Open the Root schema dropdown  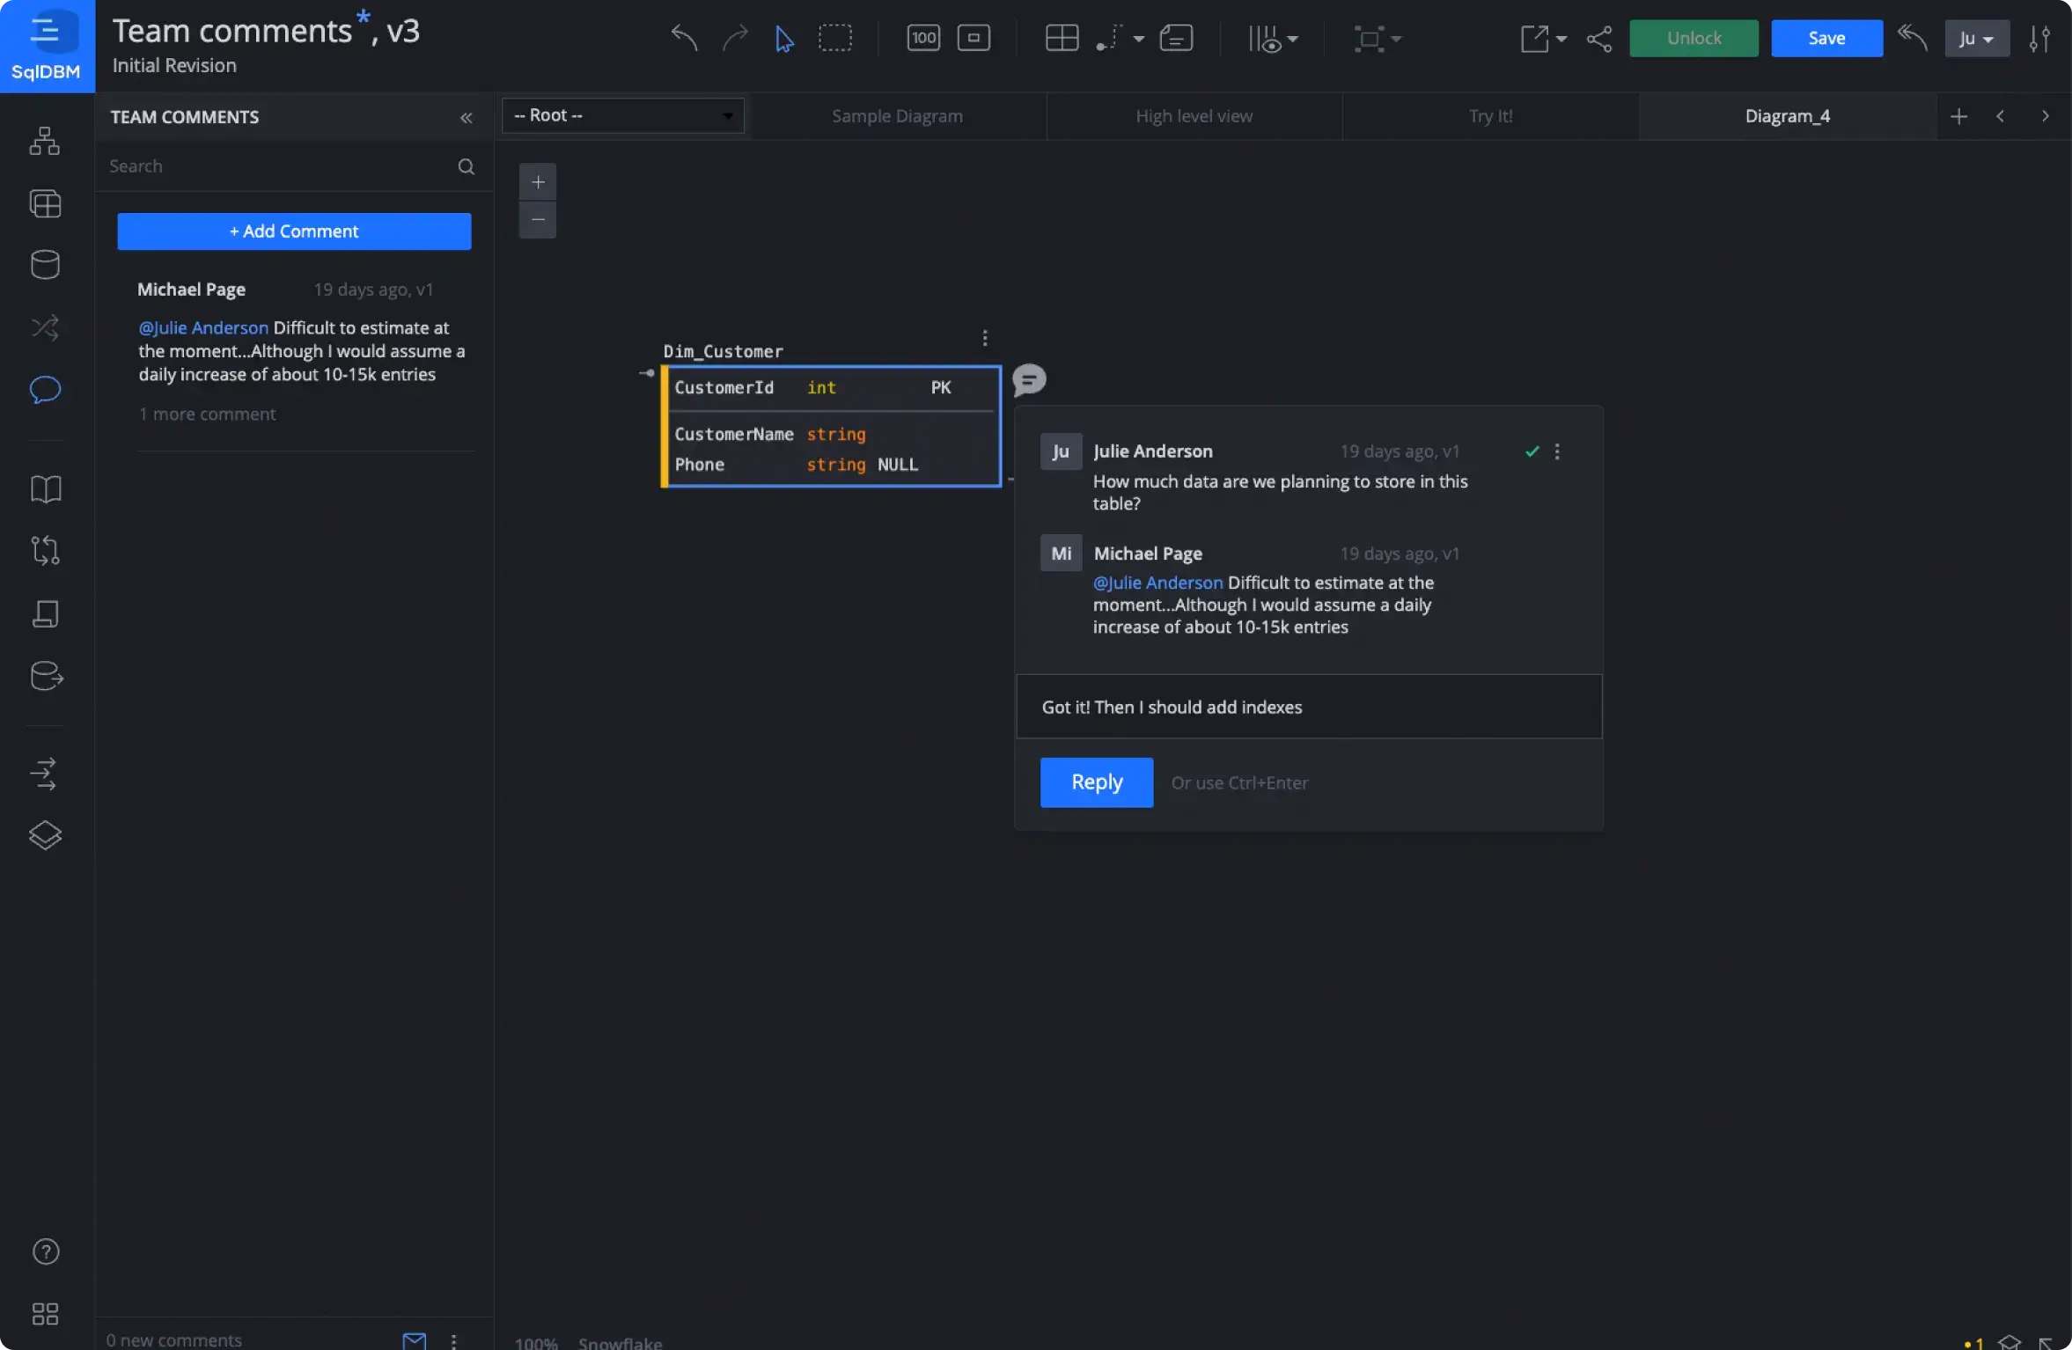pyautogui.click(x=622, y=115)
